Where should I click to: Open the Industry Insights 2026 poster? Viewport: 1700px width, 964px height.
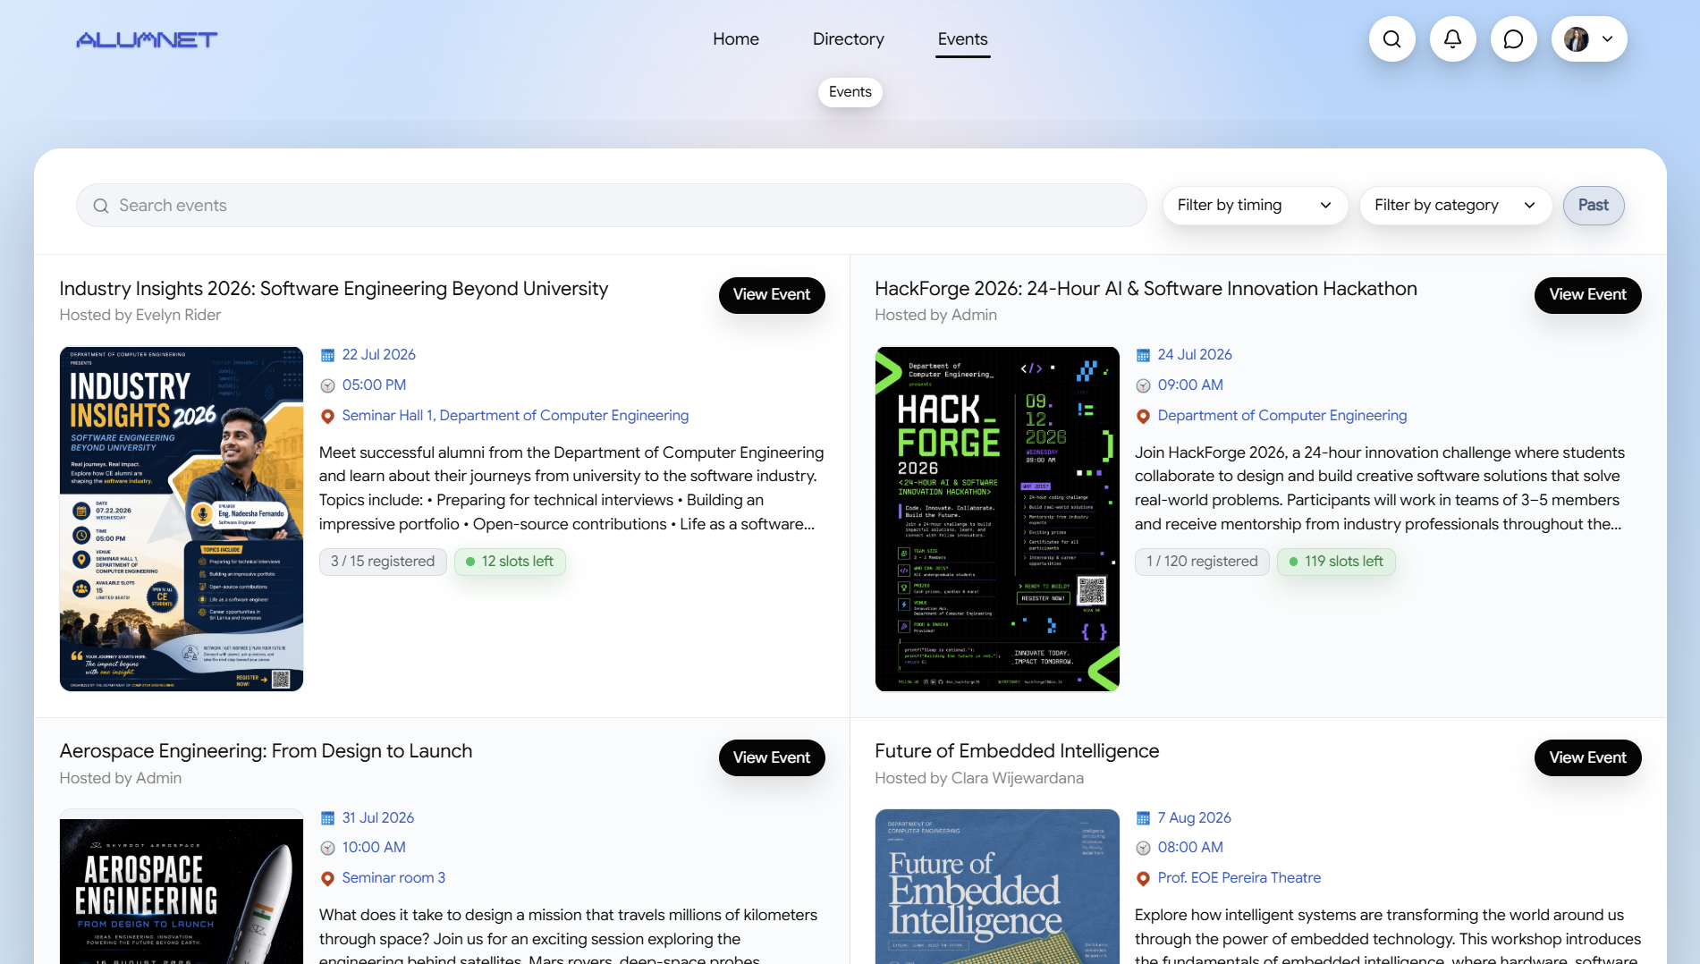182,519
